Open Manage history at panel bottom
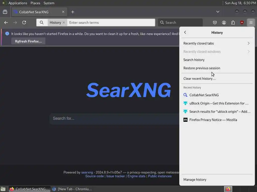257x192 pixels. [x=217, y=179]
